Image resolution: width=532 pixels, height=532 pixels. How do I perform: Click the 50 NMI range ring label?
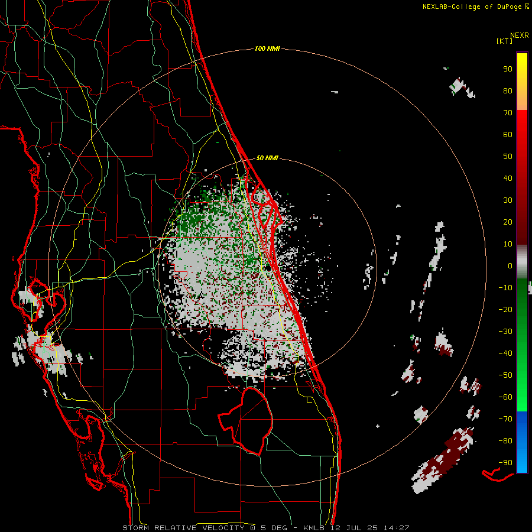[267, 158]
